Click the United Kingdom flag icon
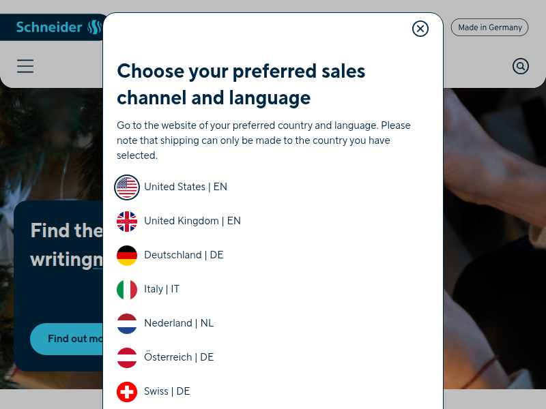 (127, 221)
